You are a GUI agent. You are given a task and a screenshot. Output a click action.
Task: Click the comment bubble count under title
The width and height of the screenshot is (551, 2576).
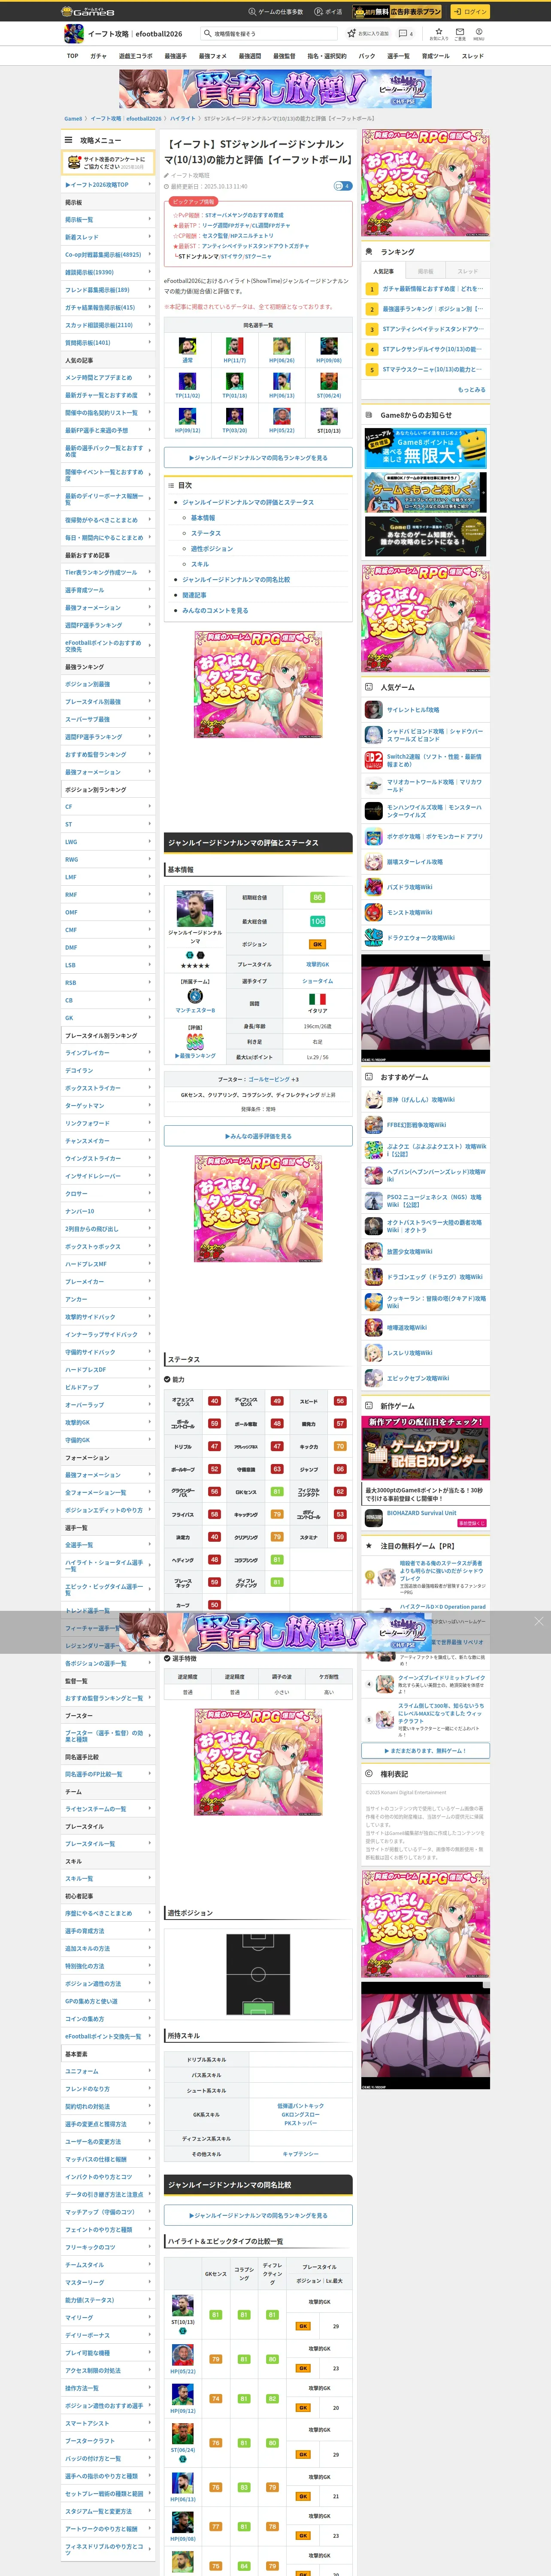point(342,186)
